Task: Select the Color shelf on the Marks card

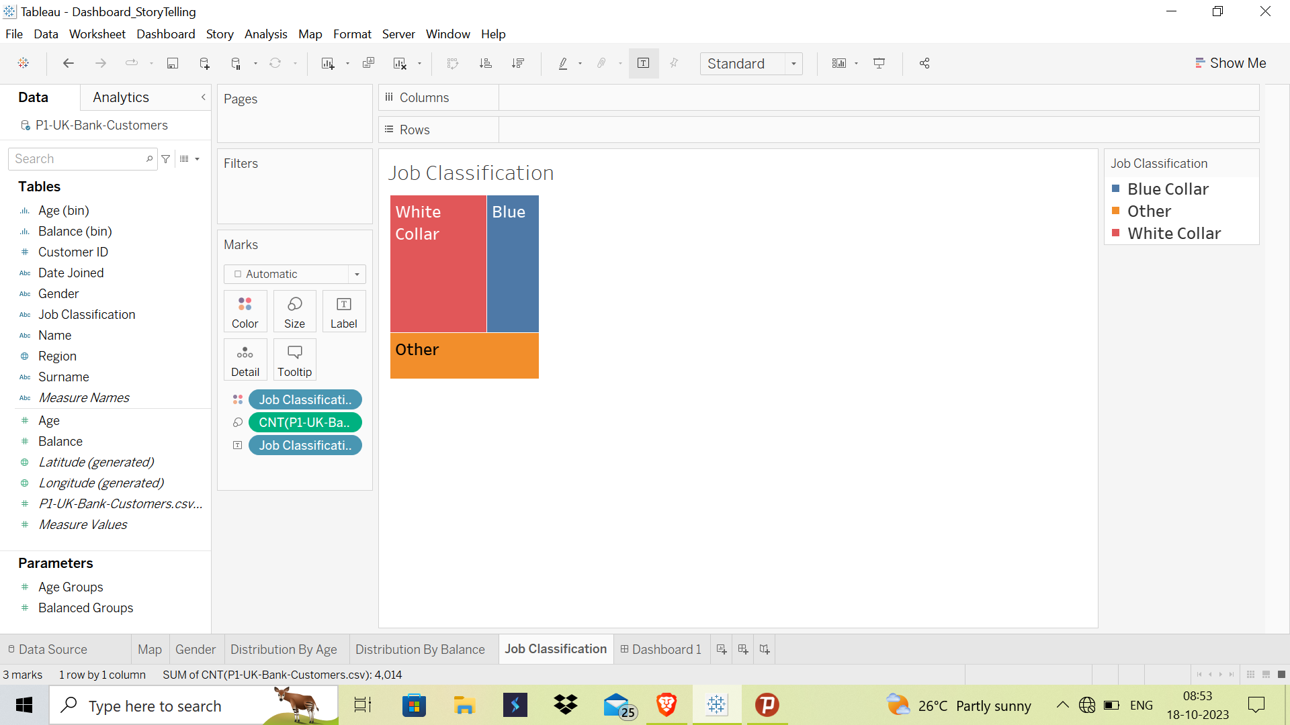Action: [x=245, y=311]
